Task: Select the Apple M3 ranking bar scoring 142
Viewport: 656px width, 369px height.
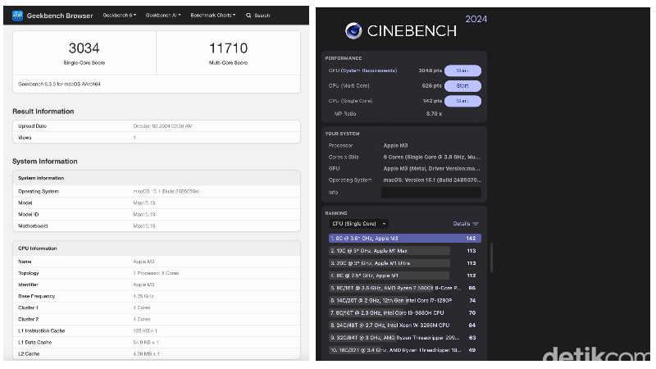Action: pos(405,239)
